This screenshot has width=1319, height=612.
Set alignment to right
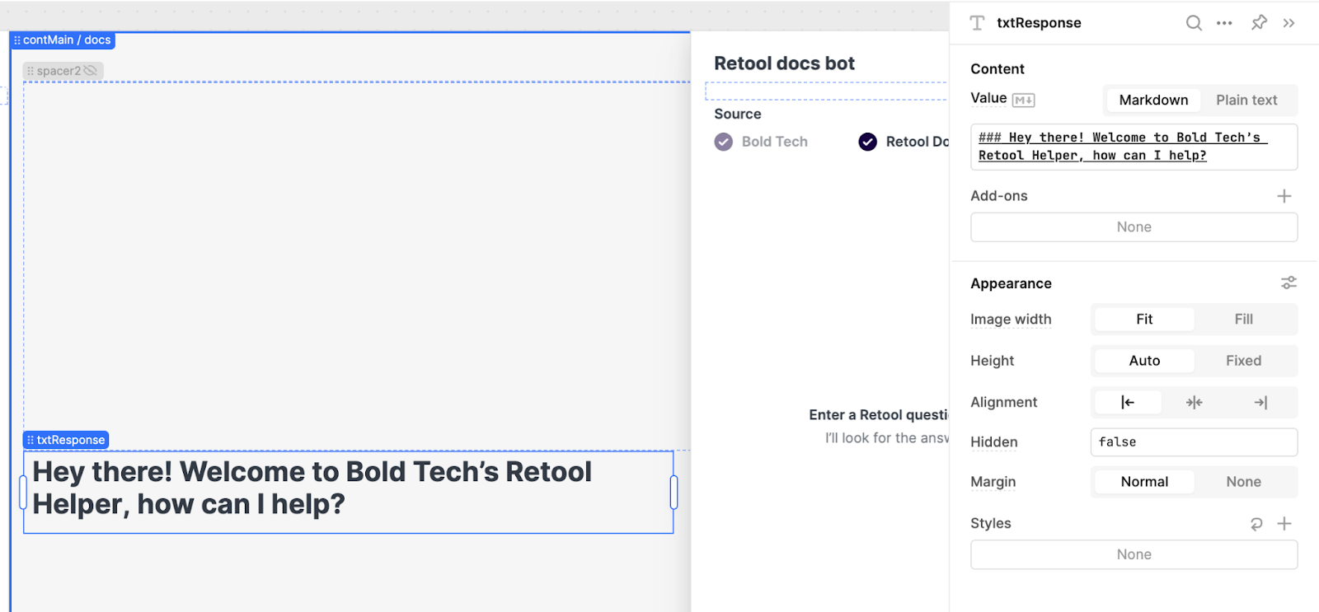click(1260, 402)
